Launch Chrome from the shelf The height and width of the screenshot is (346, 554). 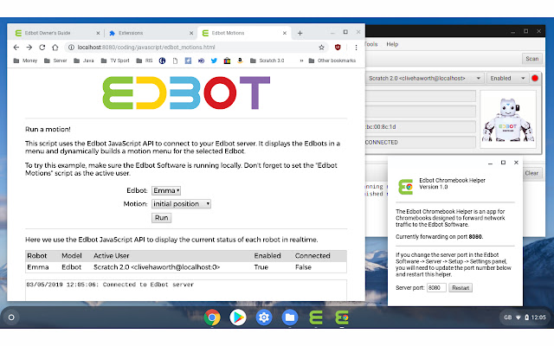pyautogui.click(x=212, y=317)
